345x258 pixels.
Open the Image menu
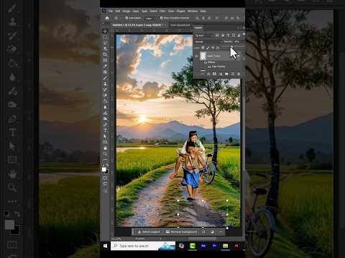click(x=126, y=11)
